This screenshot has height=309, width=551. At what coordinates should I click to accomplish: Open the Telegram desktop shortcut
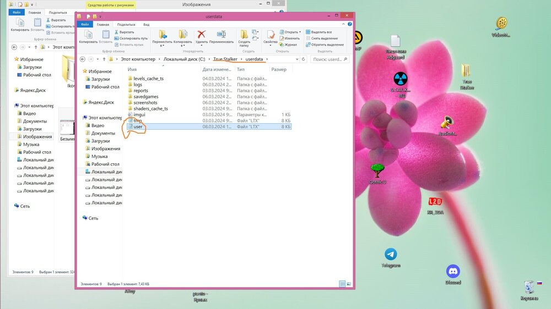coord(391,254)
